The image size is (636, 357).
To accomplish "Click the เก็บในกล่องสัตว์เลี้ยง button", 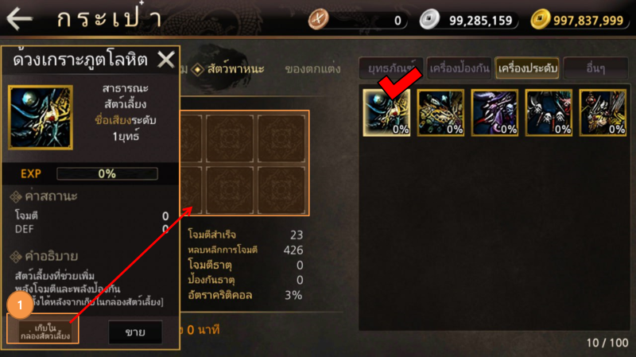I will (43, 332).
